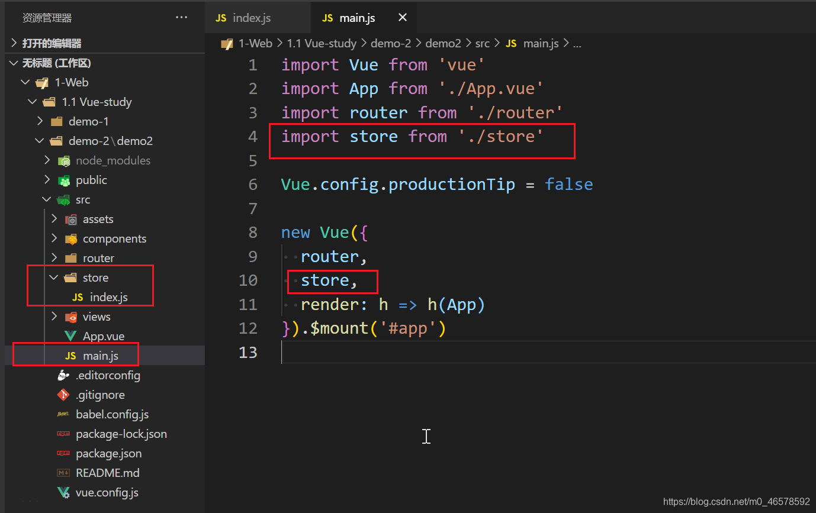Click the demo-2 breadcrumb segment
The image size is (816, 513).
click(x=391, y=43)
